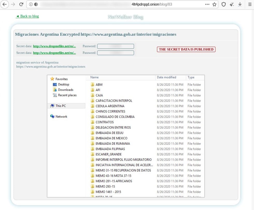Select INICIATIVA INTERNACIONAL DE ACELER... folder name

pos(124,165)
